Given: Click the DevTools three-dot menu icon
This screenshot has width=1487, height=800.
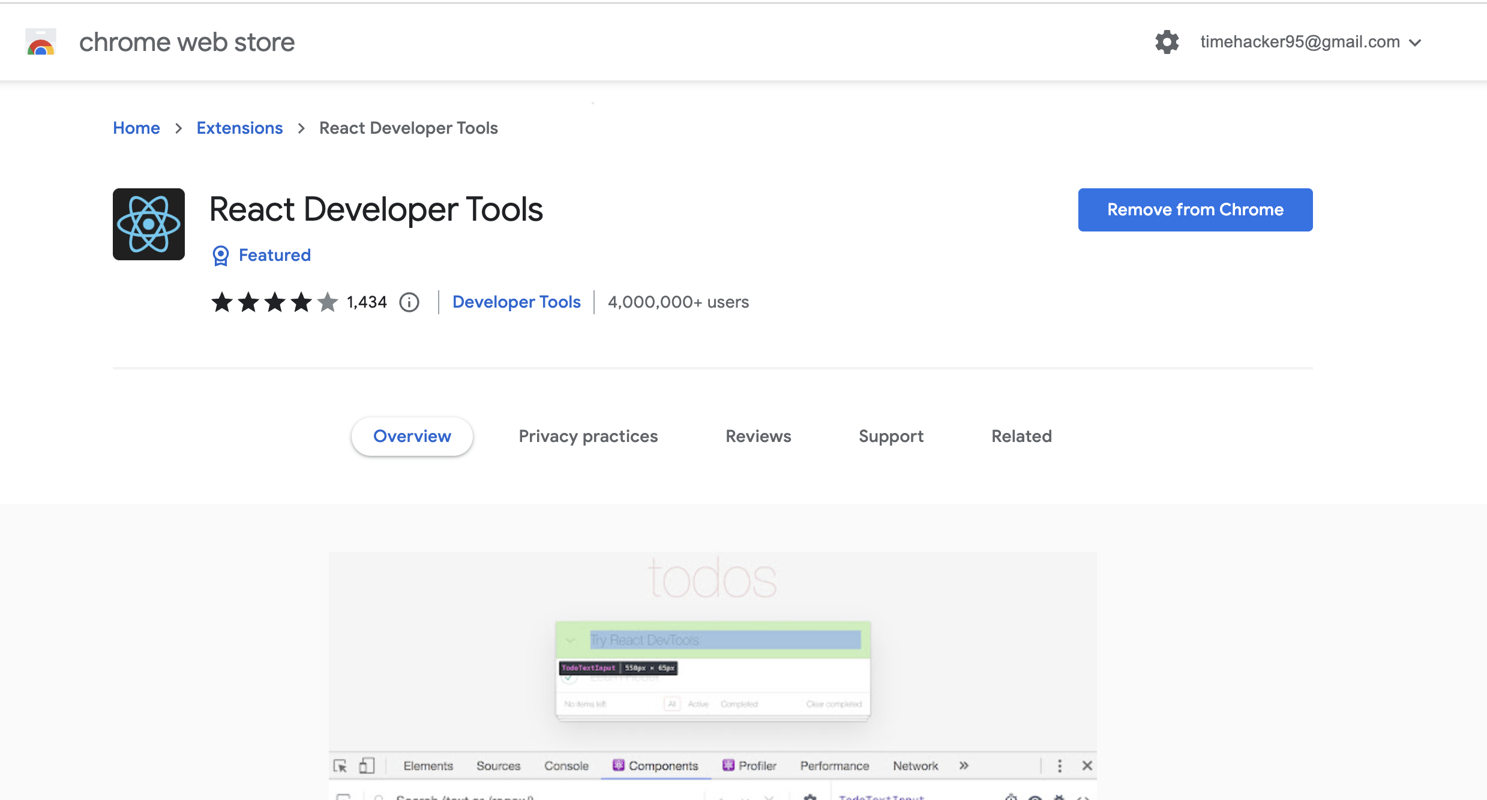Looking at the screenshot, I should 1060,766.
